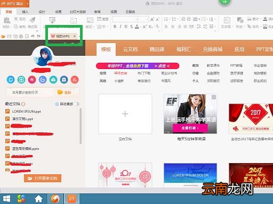
Task: Click the recent documents list scrollbar
Action: [81, 126]
